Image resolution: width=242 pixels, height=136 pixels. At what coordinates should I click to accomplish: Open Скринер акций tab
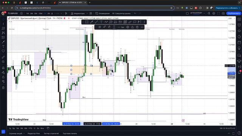tap(16, 133)
